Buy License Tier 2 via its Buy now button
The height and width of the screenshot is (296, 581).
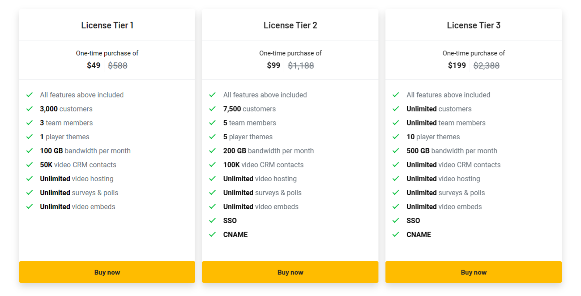(x=290, y=272)
